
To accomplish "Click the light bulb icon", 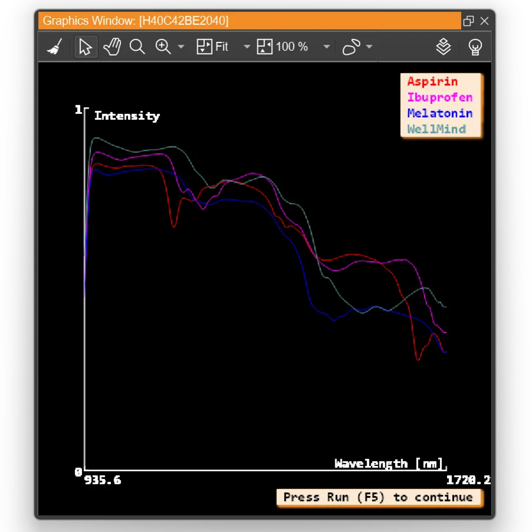I will [x=475, y=47].
